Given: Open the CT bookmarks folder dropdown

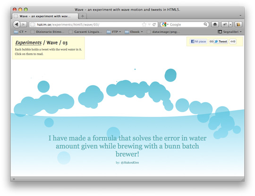Looking at the screenshot, I should tap(20, 32).
